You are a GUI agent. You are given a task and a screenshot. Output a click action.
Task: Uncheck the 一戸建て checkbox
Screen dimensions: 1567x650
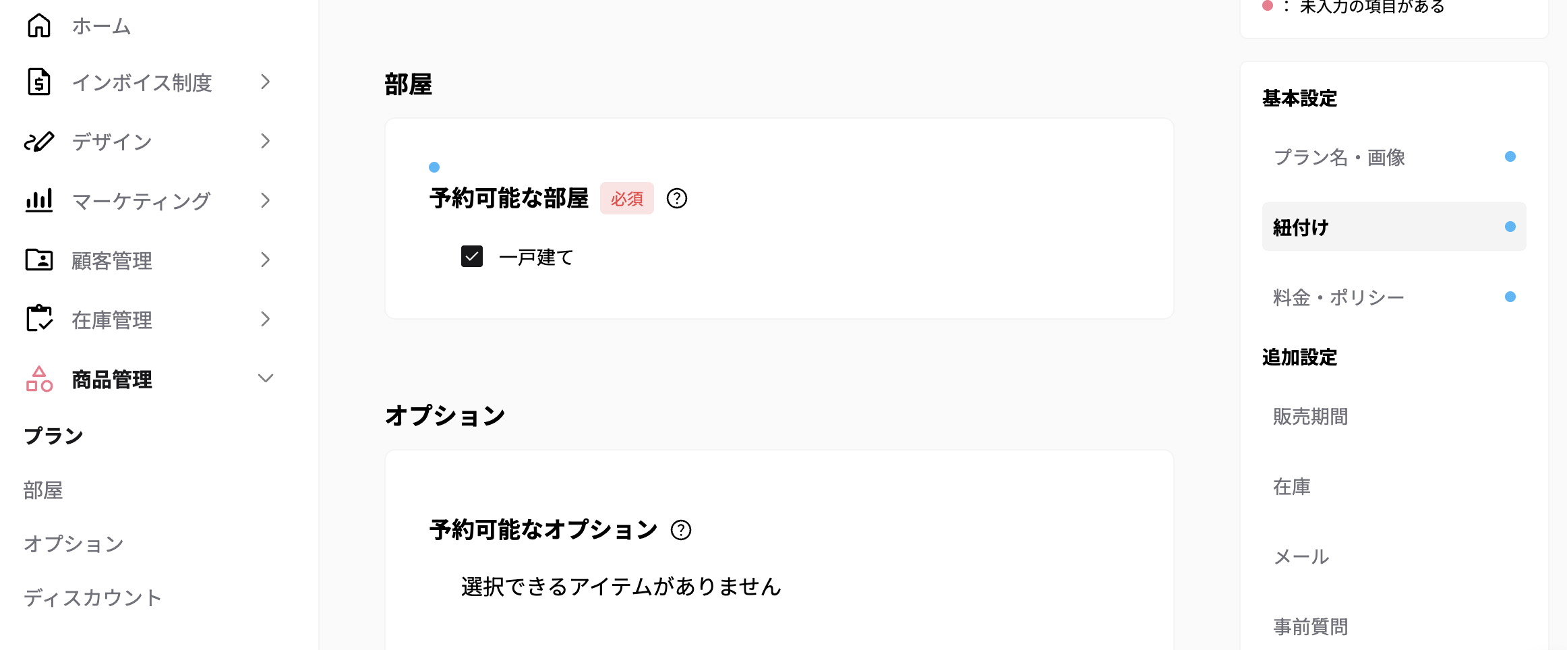472,257
